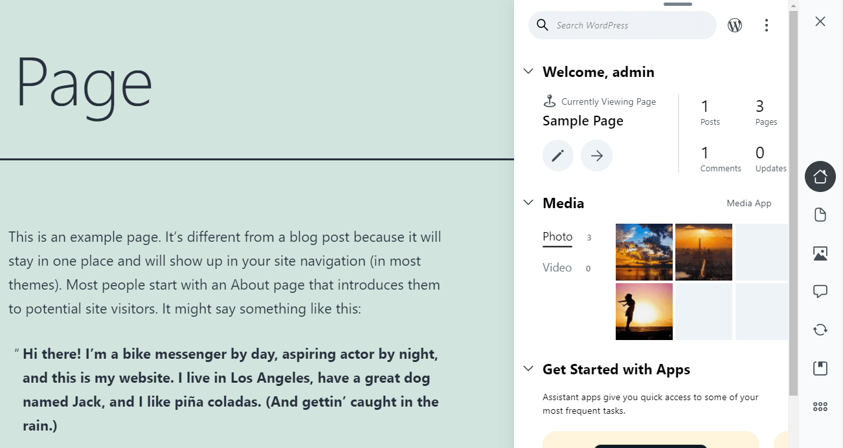The height and width of the screenshot is (448, 843).
Task: Click the Media App link
Action: point(748,203)
